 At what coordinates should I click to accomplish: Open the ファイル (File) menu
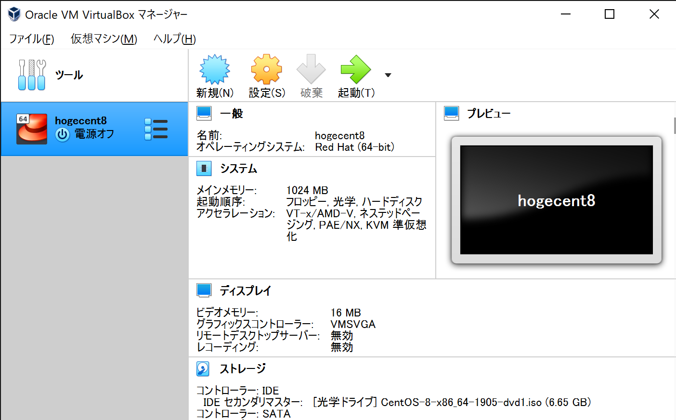pos(30,39)
